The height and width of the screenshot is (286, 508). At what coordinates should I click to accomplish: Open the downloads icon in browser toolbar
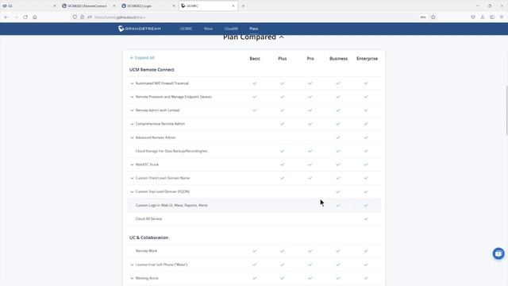click(x=483, y=17)
